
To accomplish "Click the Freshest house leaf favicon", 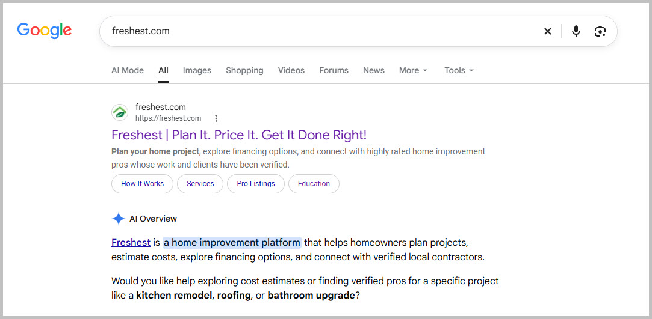I will tap(120, 112).
